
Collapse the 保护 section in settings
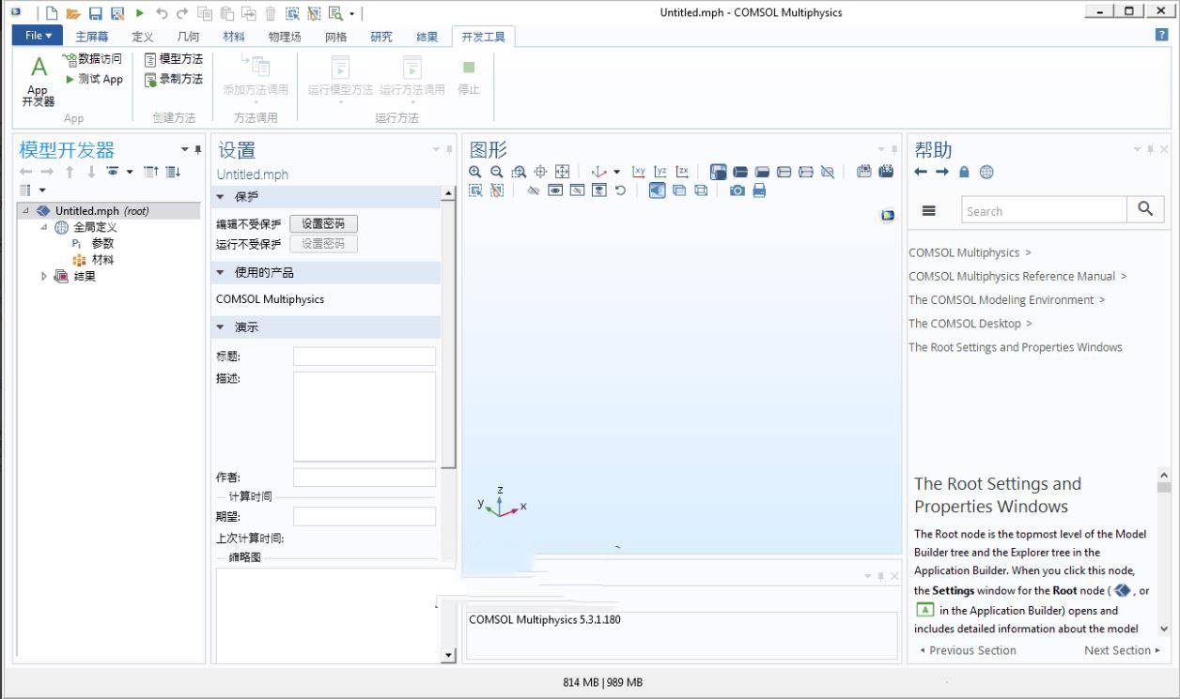pos(221,197)
